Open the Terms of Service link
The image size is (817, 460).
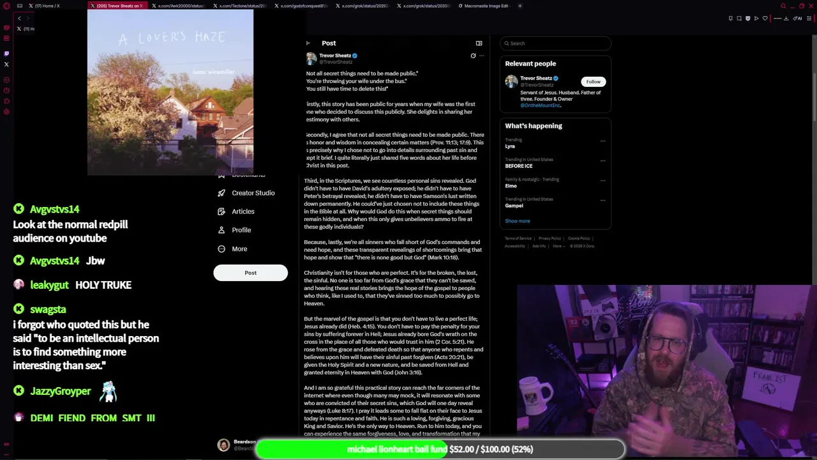517,238
